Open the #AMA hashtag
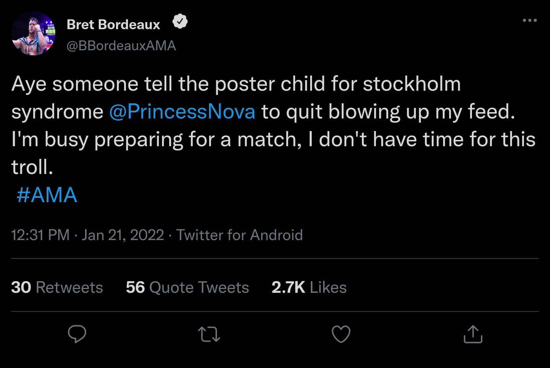This screenshot has height=368, width=550. [47, 195]
